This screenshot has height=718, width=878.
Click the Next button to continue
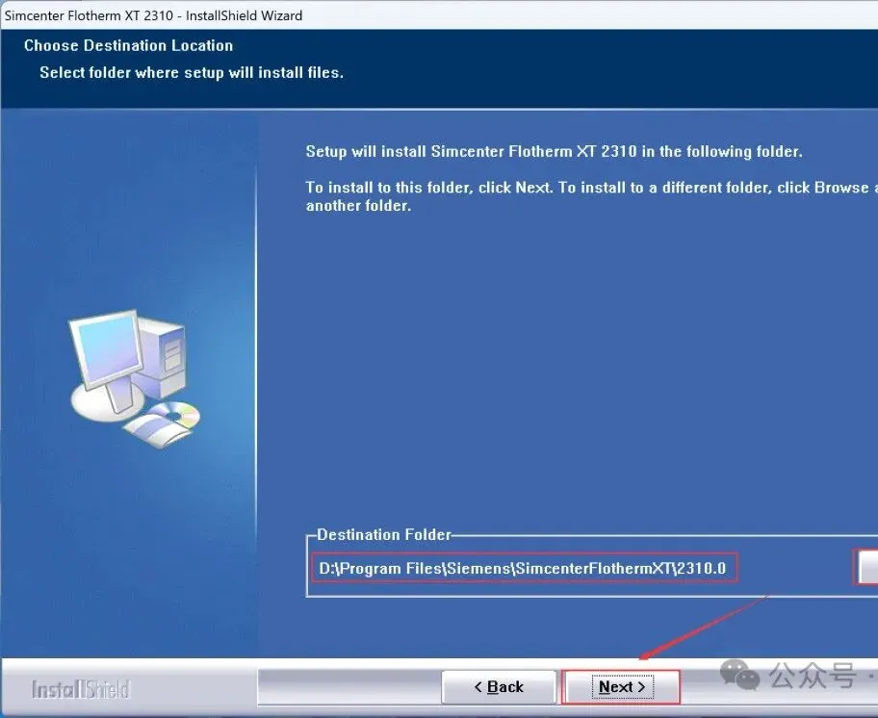click(621, 686)
